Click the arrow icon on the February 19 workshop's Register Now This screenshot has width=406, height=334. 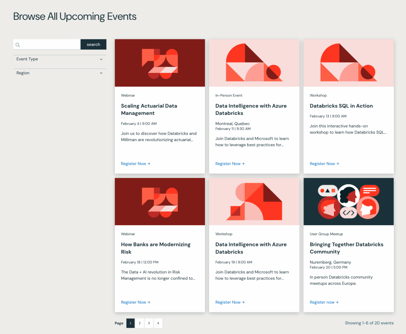pos(243,302)
